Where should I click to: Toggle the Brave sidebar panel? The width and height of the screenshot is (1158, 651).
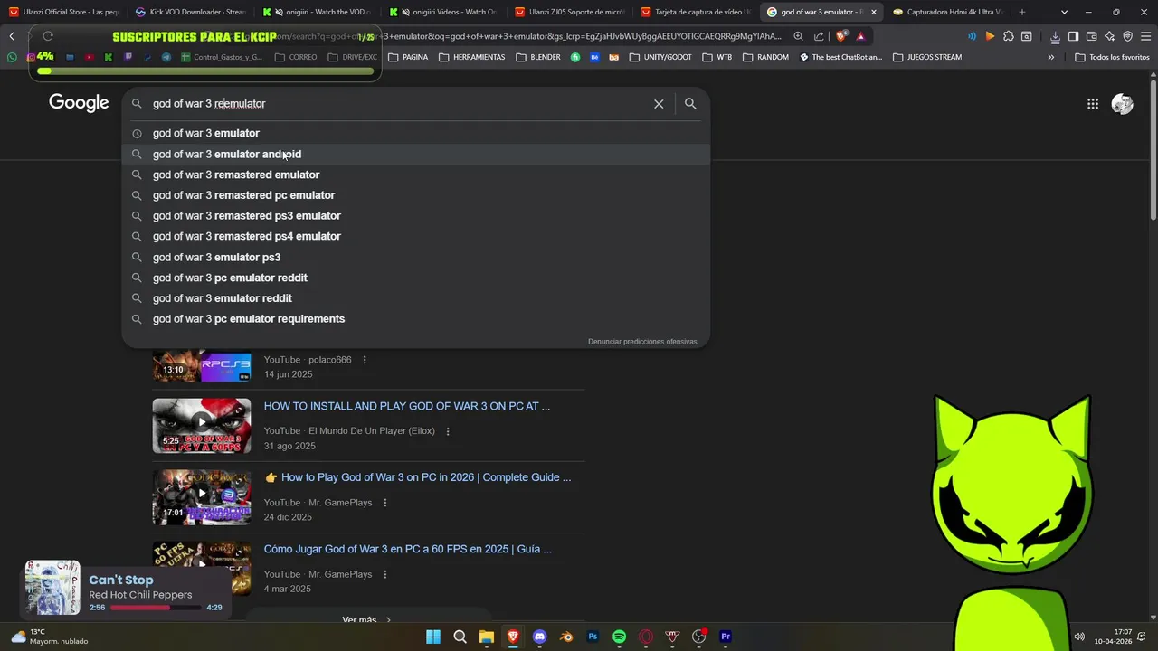click(1073, 36)
